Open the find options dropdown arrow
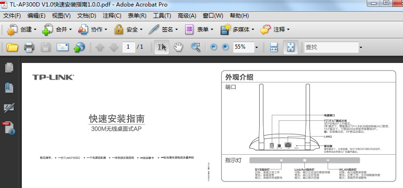The width and height of the screenshot is (403, 188). [x=361, y=47]
